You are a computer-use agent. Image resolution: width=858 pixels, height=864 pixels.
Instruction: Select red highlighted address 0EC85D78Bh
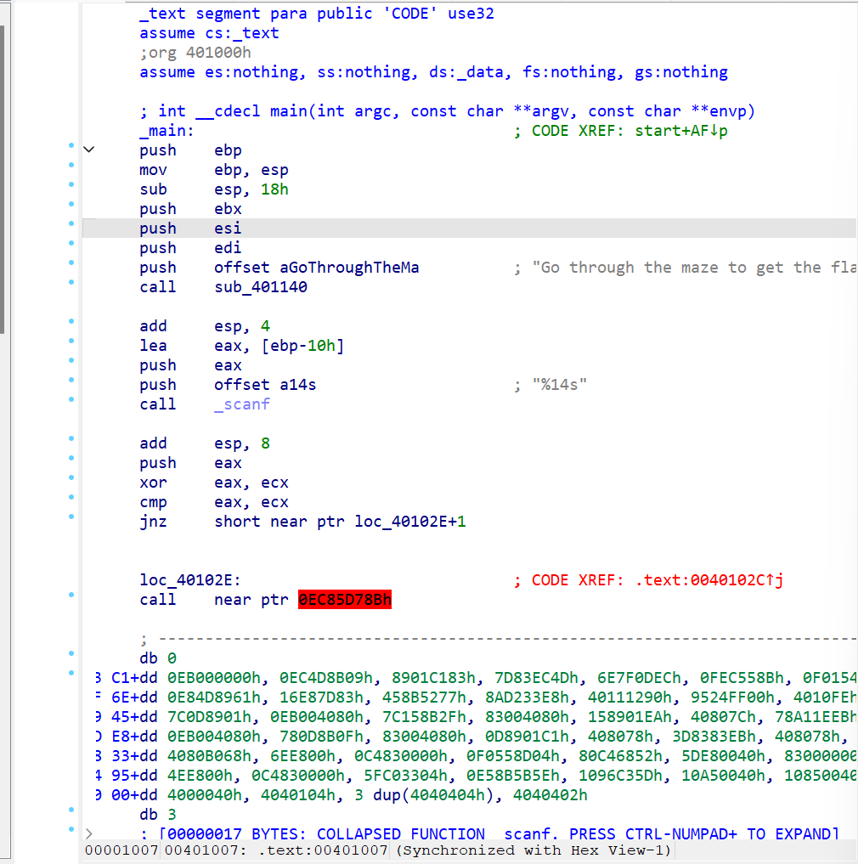tap(345, 600)
